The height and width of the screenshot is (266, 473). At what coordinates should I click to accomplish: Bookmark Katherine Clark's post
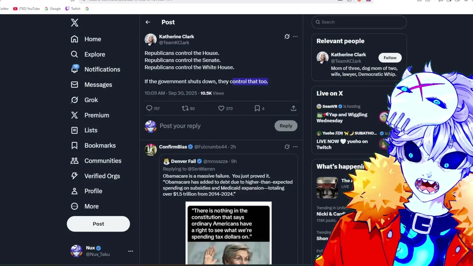point(257,108)
